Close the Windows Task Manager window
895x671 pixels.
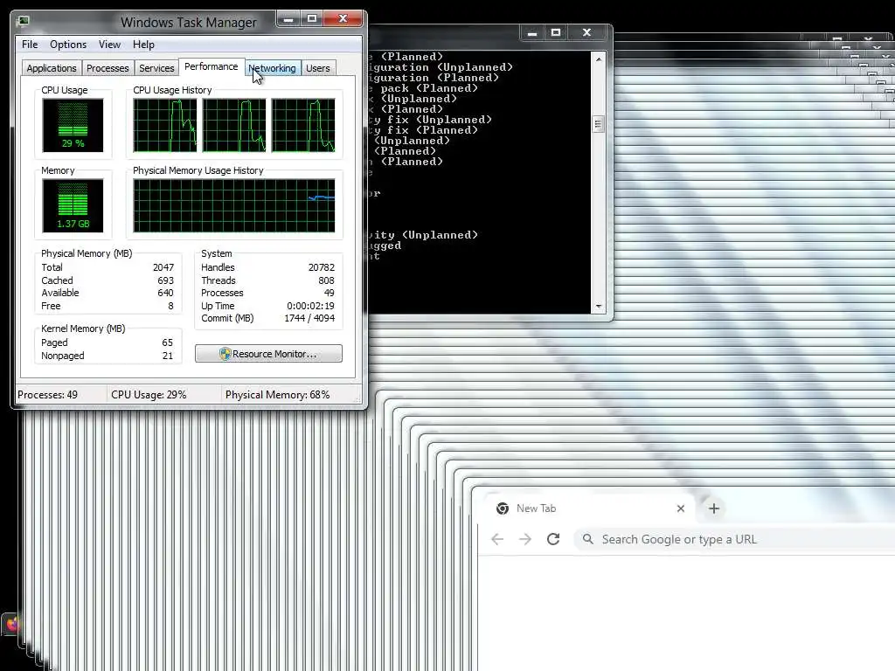tap(343, 19)
